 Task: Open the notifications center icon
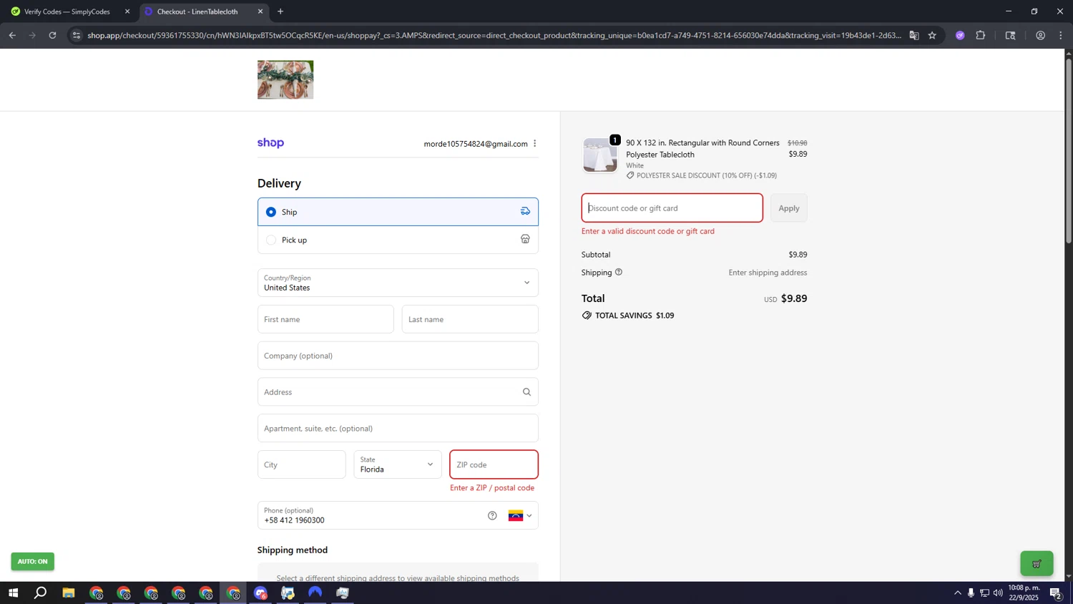(1055, 593)
